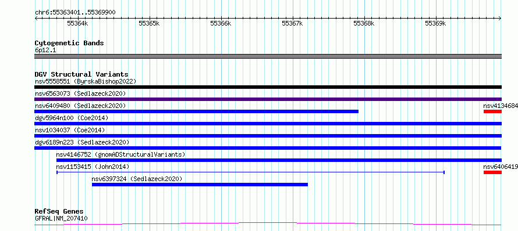The height and width of the screenshot is (231, 518).
Task: Click the 55367k ruler tick label
Action: 292,23
